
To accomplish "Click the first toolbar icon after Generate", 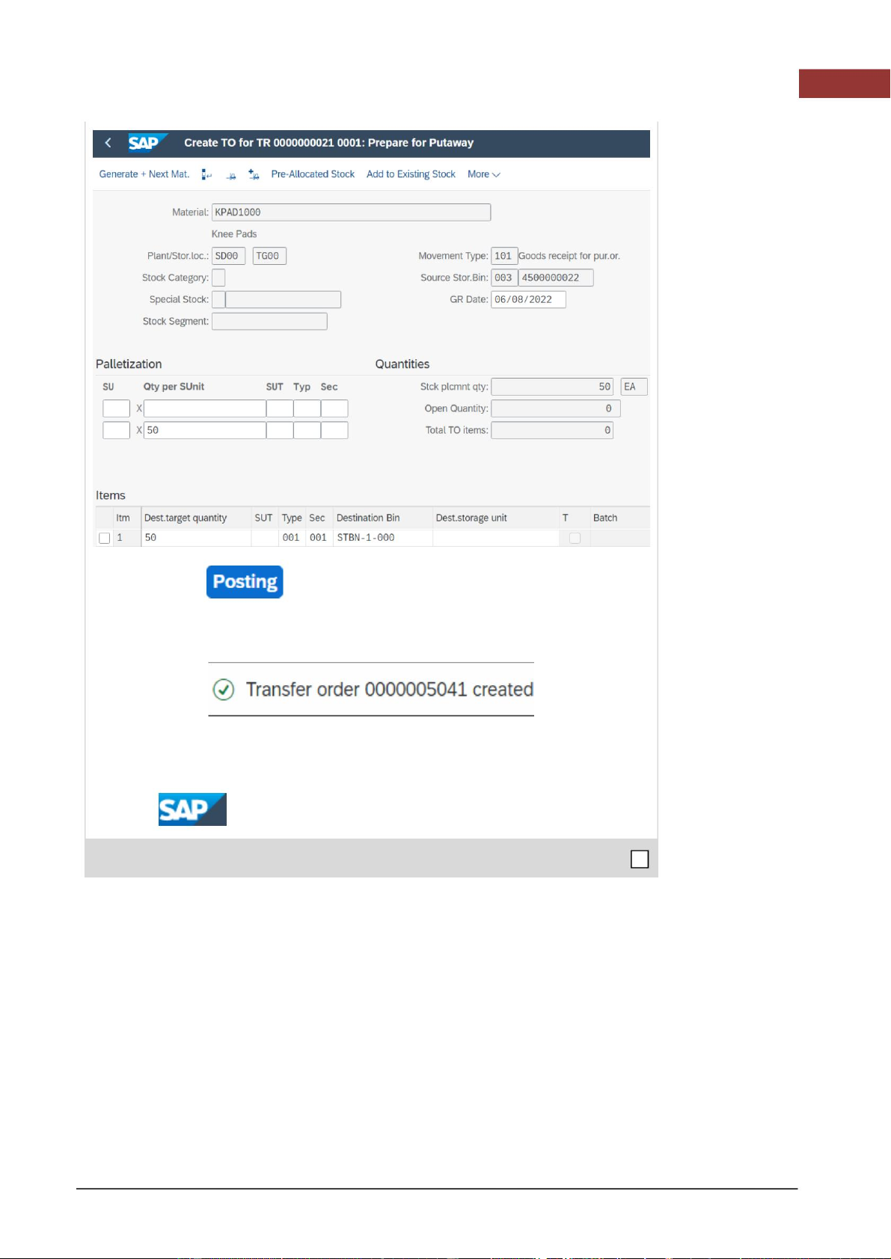I will pyautogui.click(x=206, y=175).
